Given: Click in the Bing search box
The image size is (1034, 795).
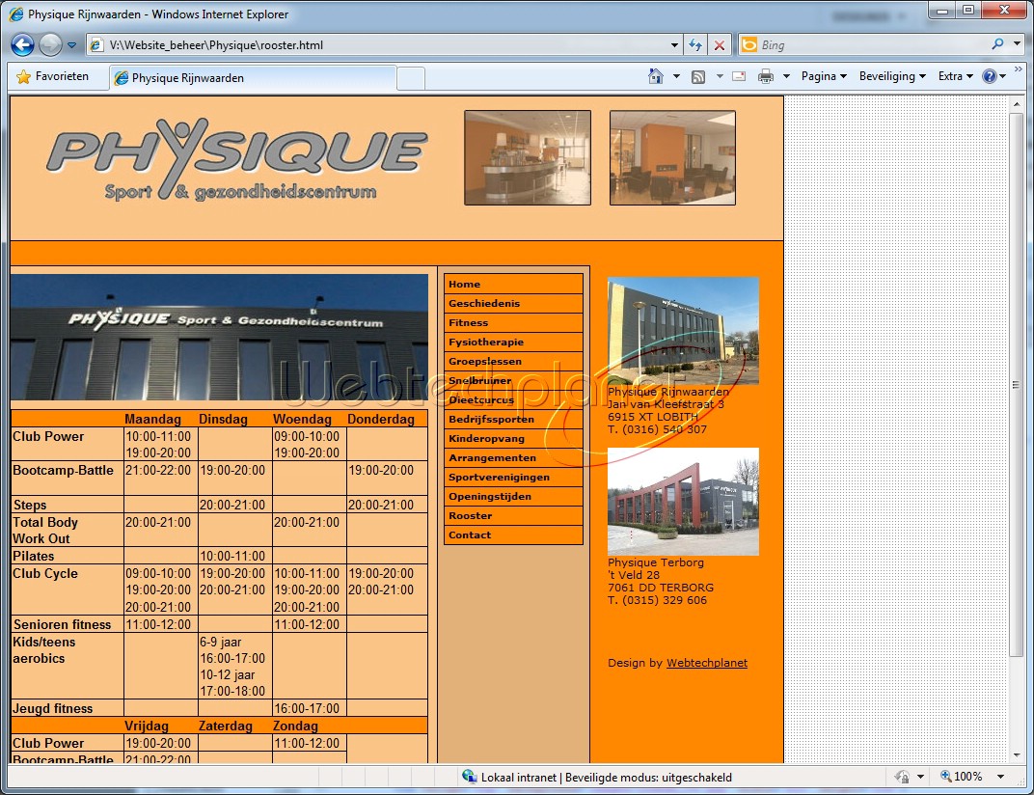Looking at the screenshot, I should (x=872, y=45).
